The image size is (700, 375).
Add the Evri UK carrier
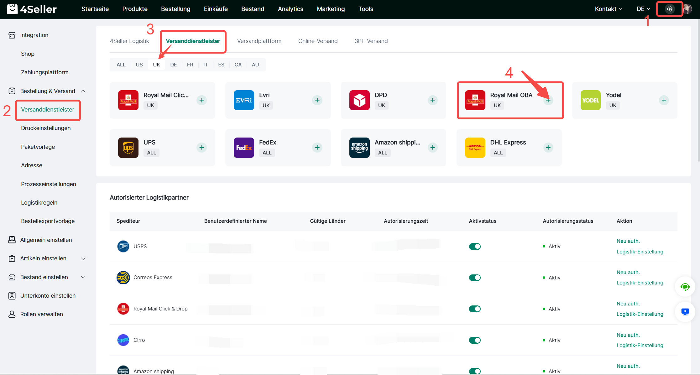click(317, 100)
